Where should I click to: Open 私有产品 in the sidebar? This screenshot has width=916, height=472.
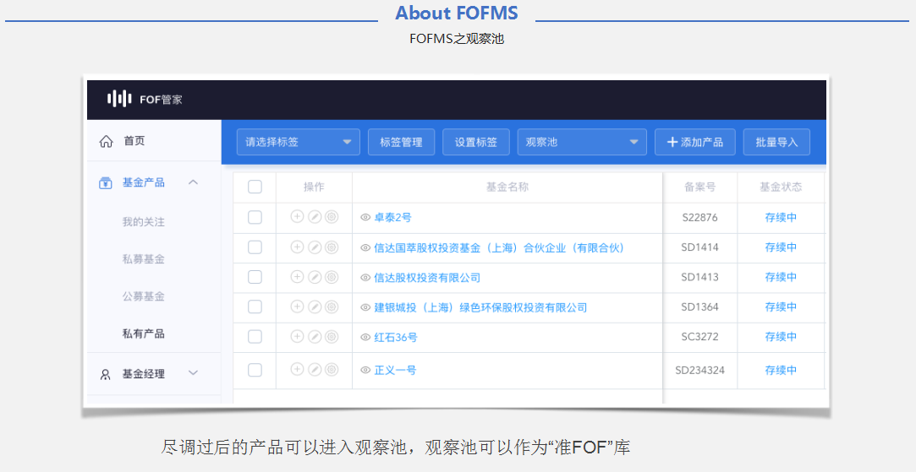(144, 334)
